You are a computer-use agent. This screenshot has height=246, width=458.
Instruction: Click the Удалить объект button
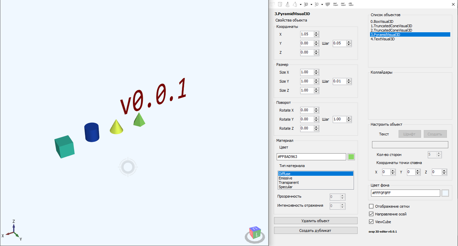click(316, 220)
